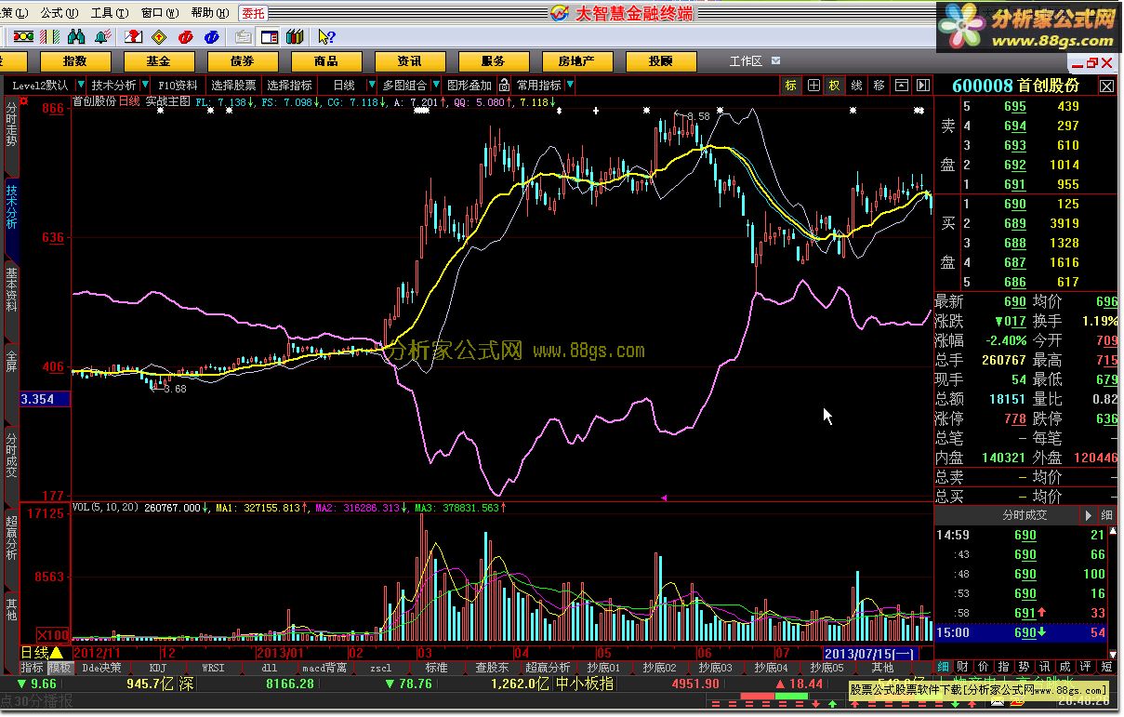Click the blue circular info icon
The width and height of the screenshot is (1124, 717).
tap(212, 37)
